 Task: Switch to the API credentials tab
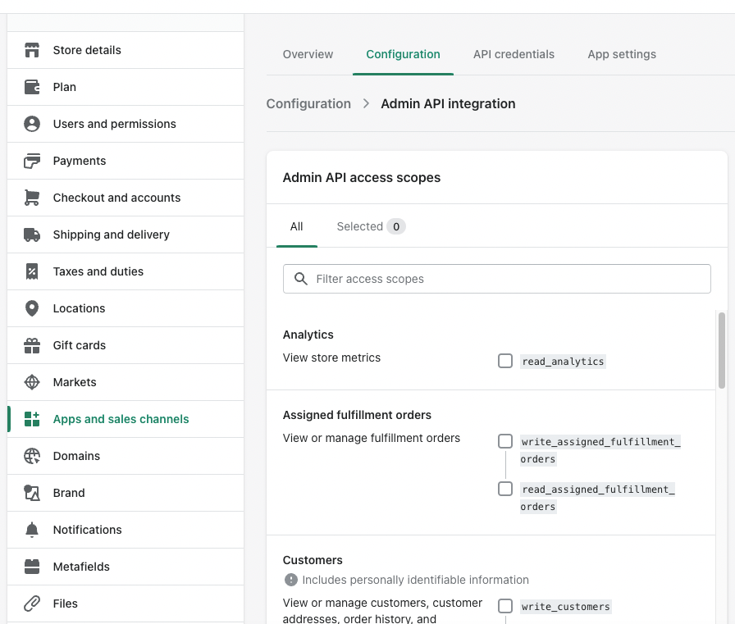pos(514,54)
